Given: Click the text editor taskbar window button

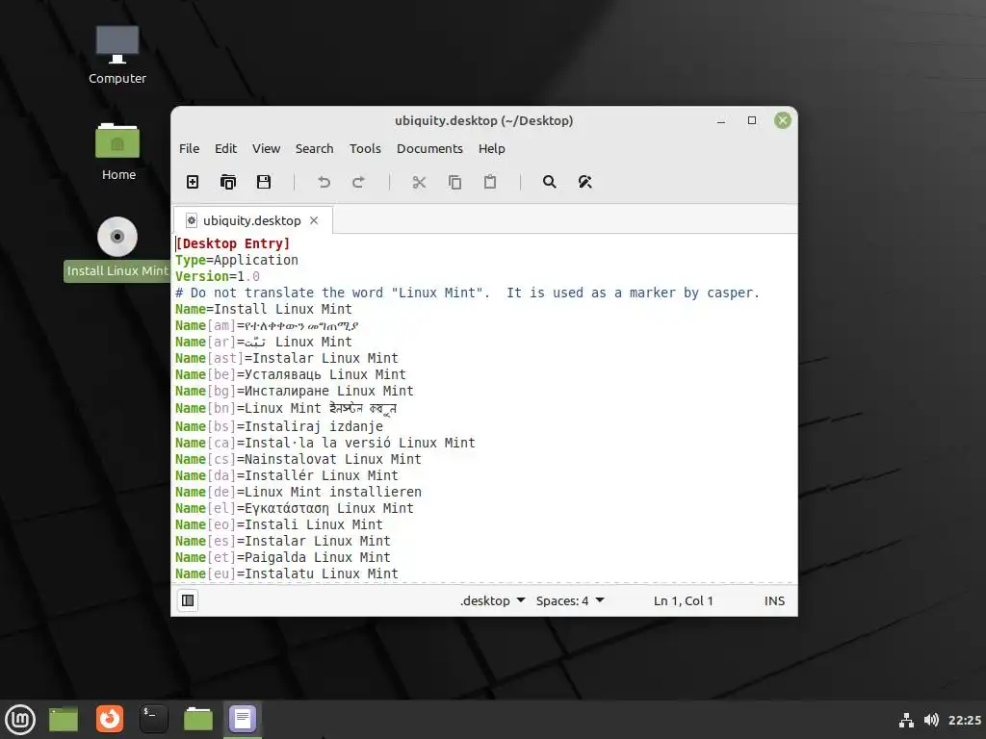Looking at the screenshot, I should [243, 719].
